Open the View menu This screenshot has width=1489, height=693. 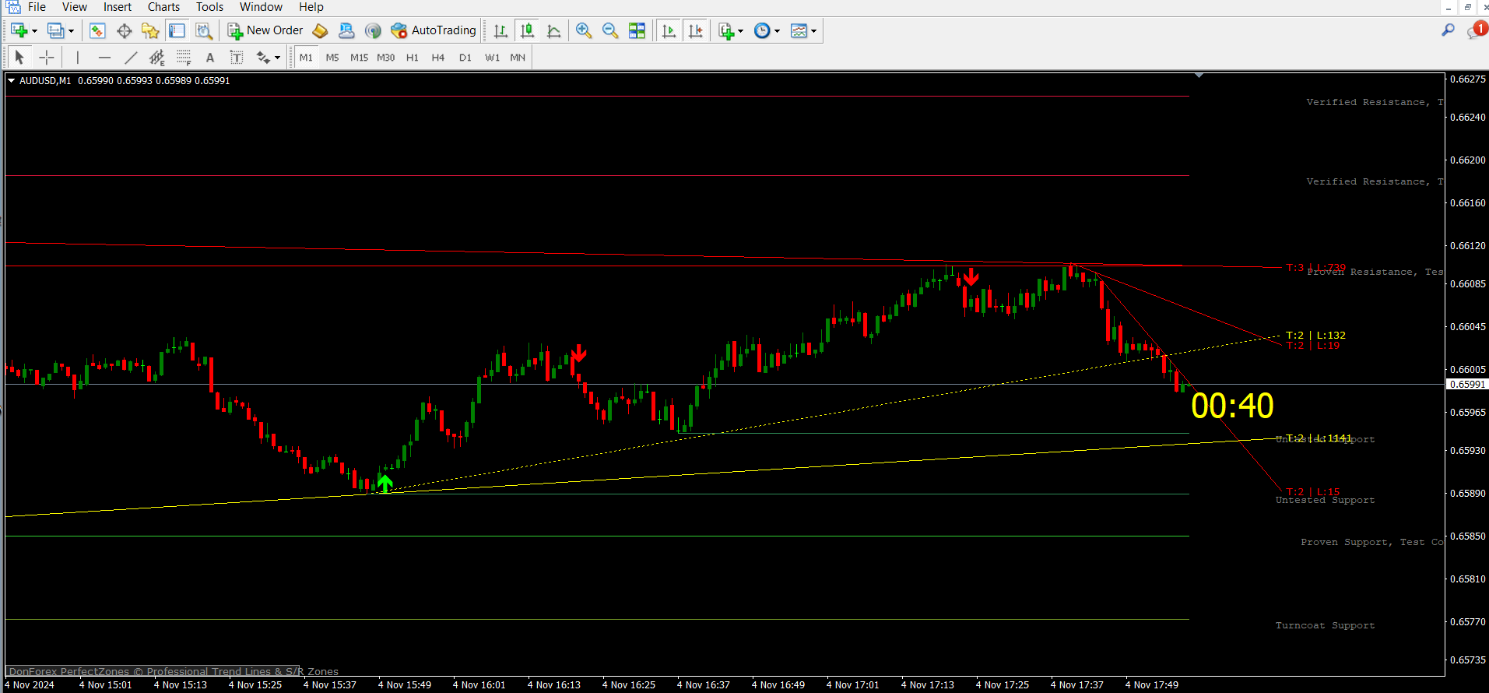point(75,7)
